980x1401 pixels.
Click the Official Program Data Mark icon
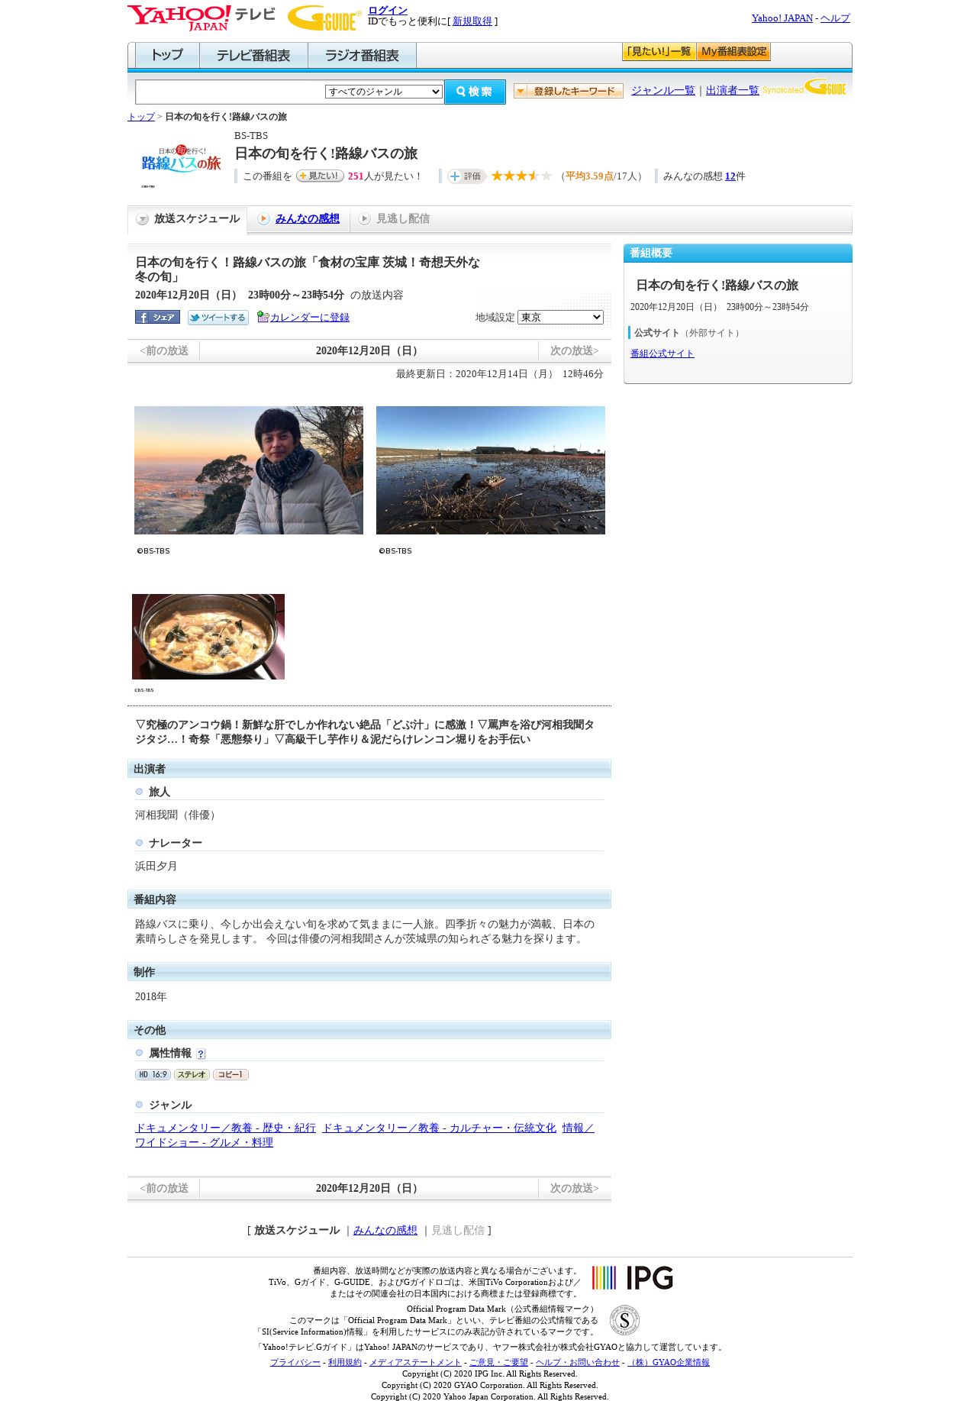[x=624, y=1320]
